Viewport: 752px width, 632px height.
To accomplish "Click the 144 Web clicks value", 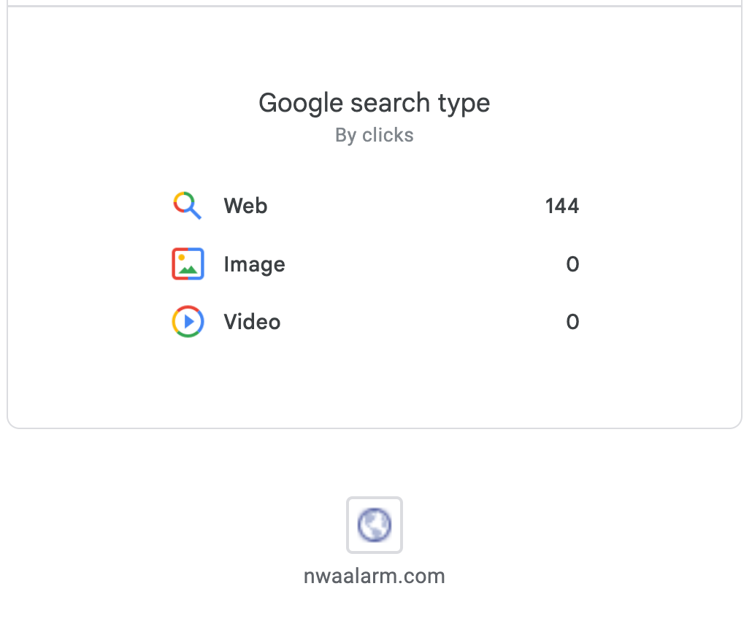I will 561,206.
